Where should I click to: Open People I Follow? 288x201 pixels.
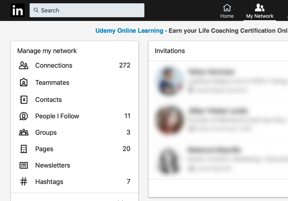point(57,116)
